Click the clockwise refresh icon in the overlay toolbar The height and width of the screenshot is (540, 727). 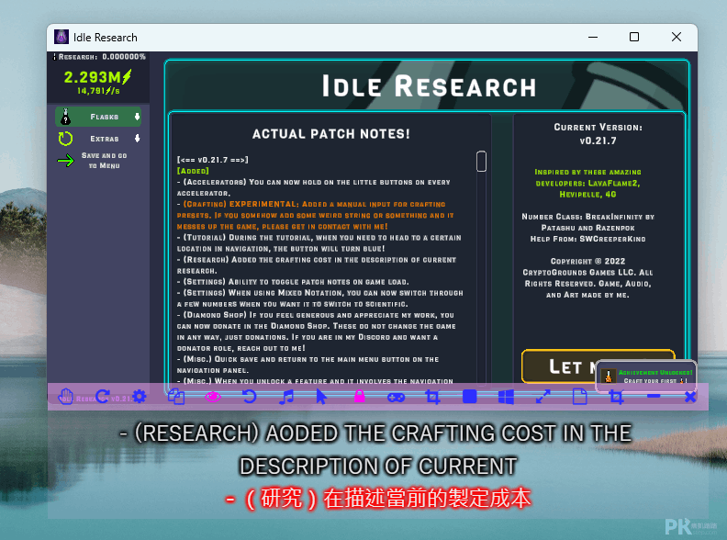(x=103, y=396)
